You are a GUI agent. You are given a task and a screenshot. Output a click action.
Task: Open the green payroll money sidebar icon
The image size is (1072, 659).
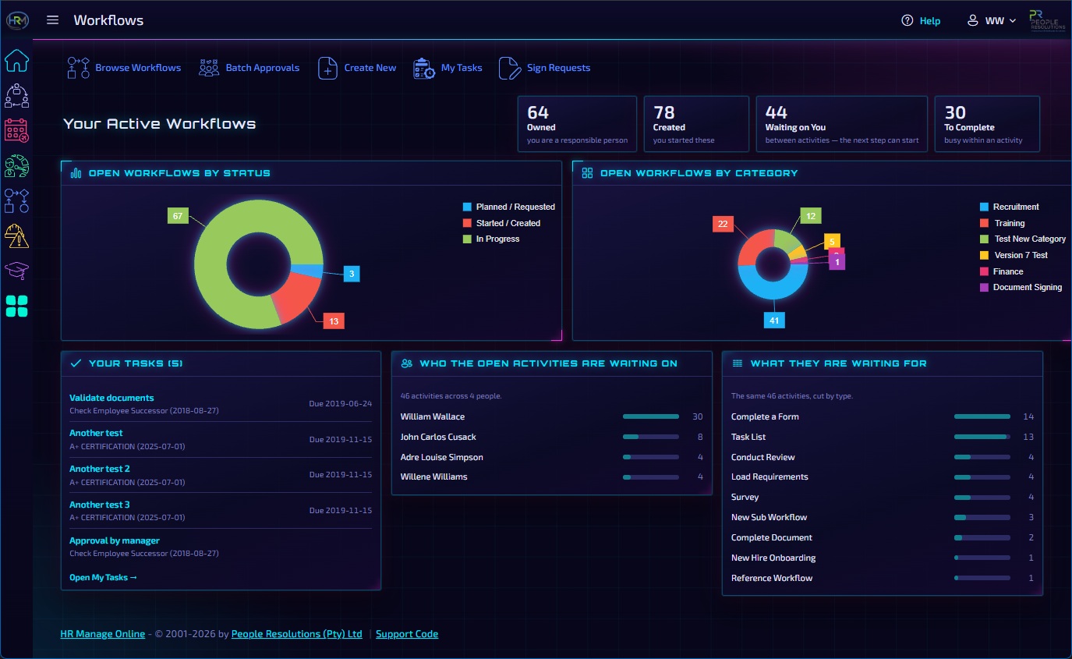[x=16, y=166]
